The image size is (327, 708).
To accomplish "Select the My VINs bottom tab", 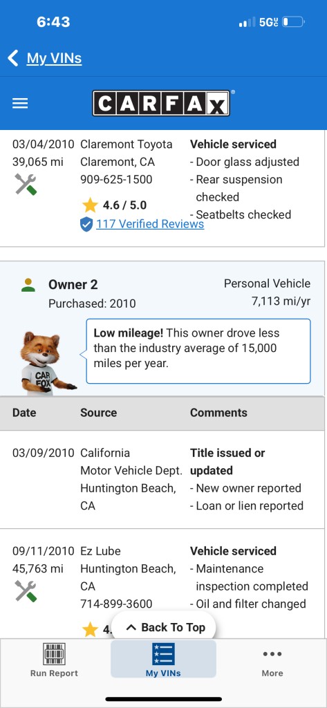I will [163, 659].
